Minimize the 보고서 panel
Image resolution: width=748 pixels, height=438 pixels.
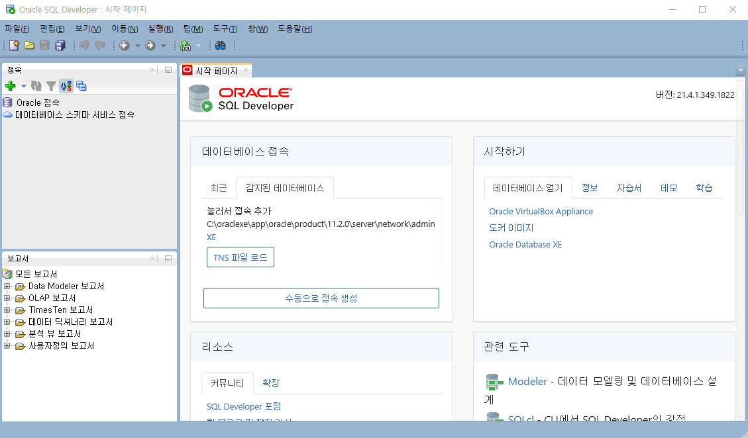(x=168, y=258)
